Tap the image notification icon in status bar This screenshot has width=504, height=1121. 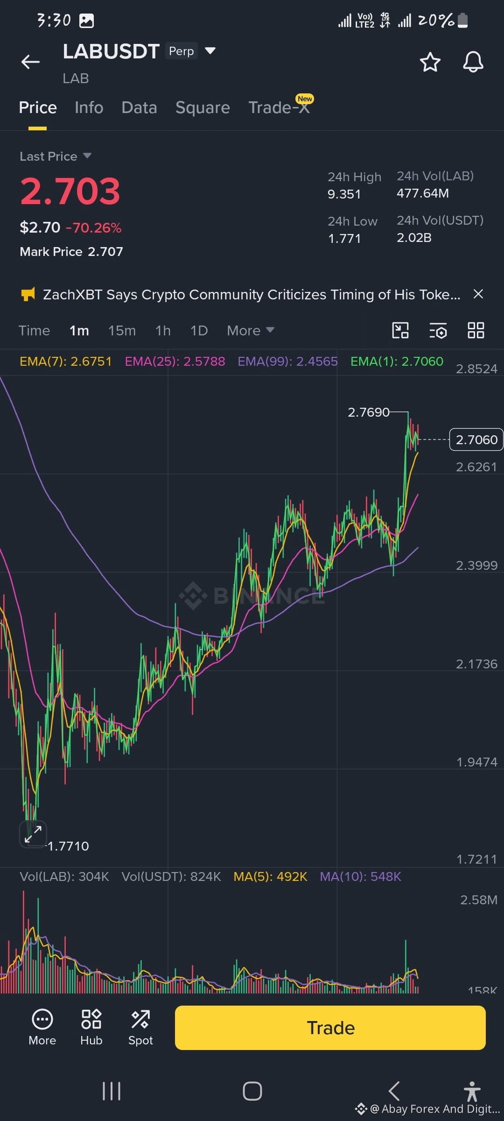86,21
